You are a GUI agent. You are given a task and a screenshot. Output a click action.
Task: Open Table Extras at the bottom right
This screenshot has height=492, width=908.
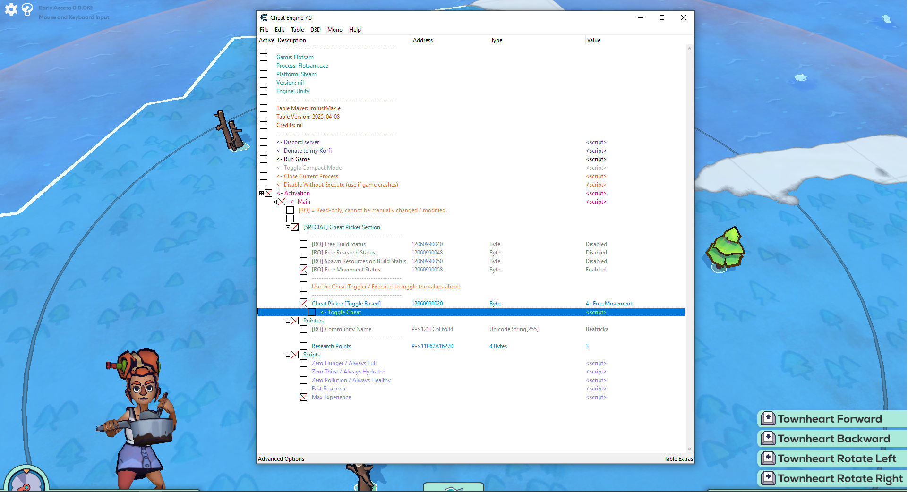(678, 458)
